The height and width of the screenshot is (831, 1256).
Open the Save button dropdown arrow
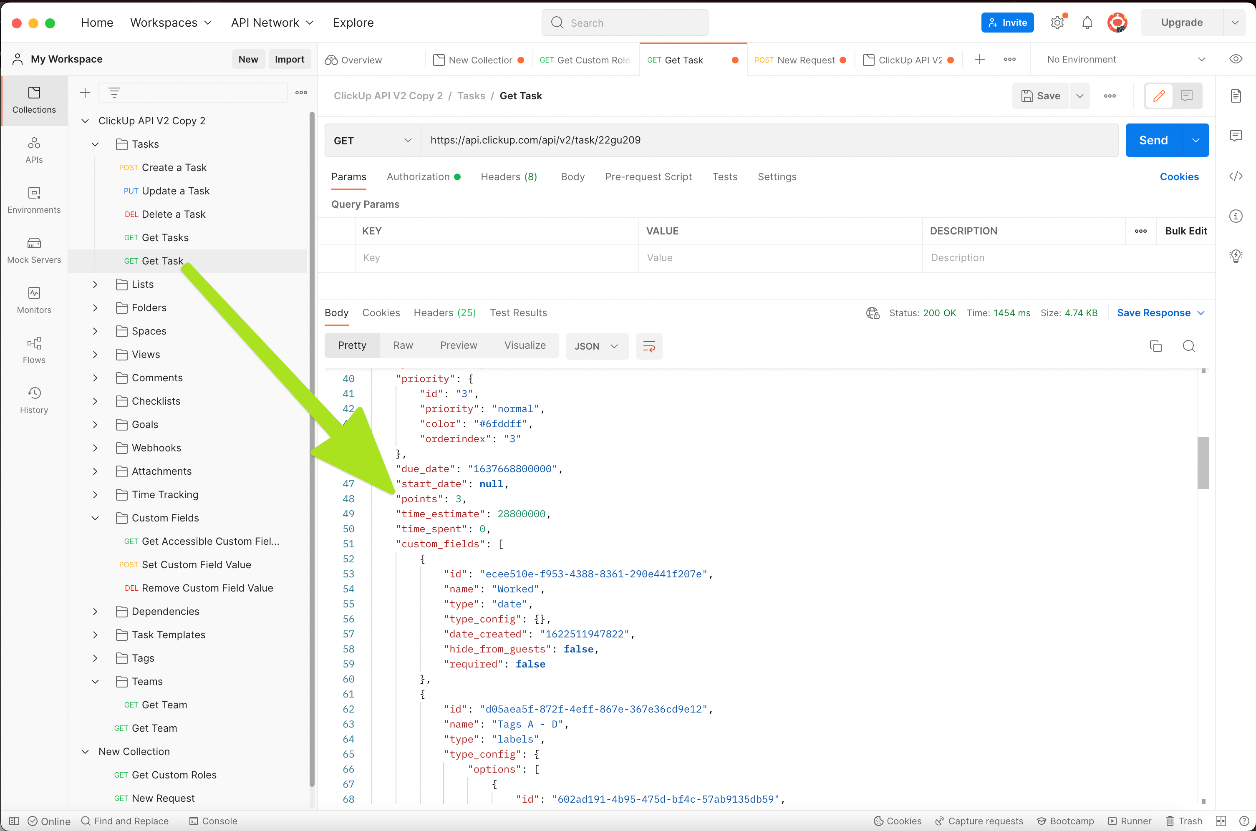click(x=1079, y=96)
